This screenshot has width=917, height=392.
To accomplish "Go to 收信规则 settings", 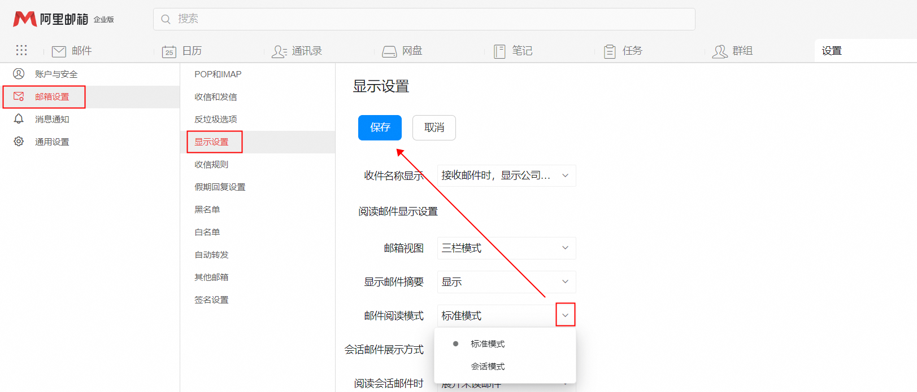I will click(x=211, y=165).
